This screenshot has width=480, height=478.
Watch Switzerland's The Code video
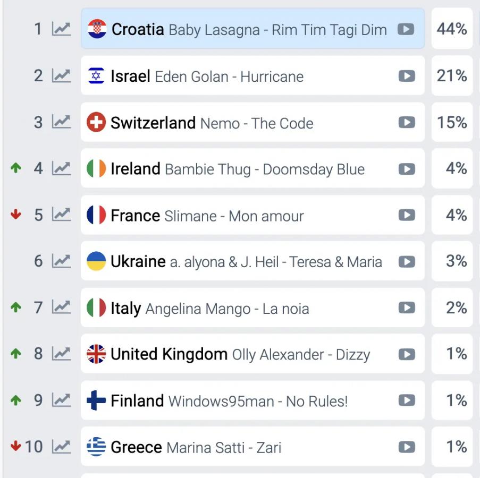tap(406, 123)
